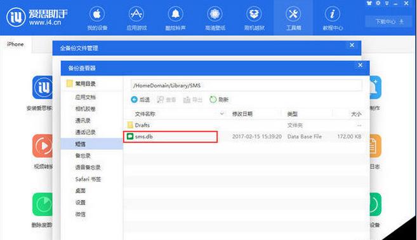Open the 应用游戏 apps and games section
The image size is (417, 240).
[x=136, y=18]
